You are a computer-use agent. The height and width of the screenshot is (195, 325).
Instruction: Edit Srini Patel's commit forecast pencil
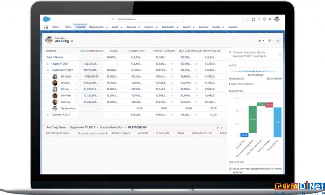[172, 96]
